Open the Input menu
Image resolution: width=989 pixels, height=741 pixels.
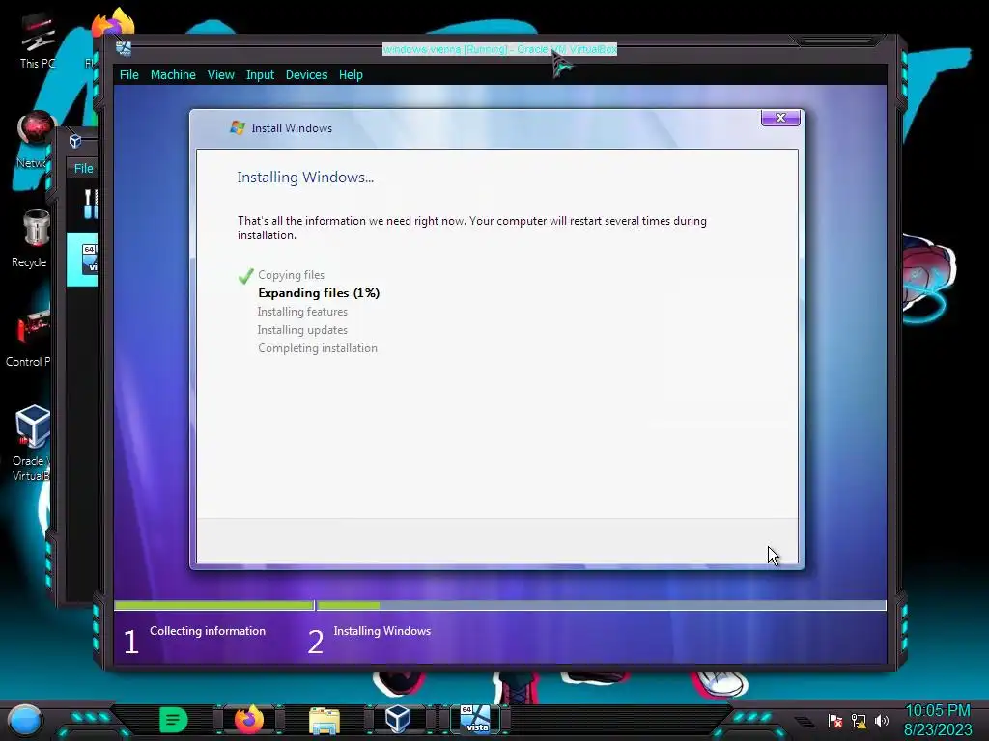click(x=260, y=75)
